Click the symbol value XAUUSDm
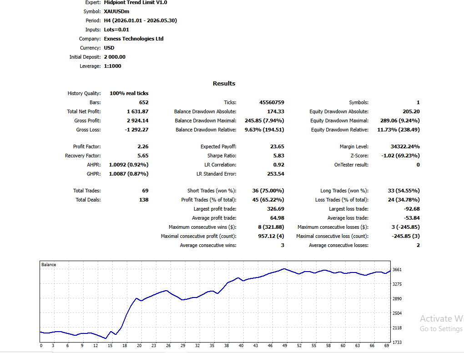Image resolution: width=464 pixels, height=353 pixels. pyautogui.click(x=116, y=11)
